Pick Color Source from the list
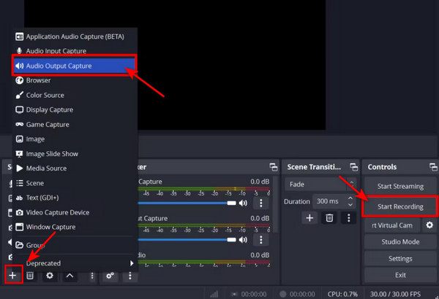439x299 pixels. [75, 96]
